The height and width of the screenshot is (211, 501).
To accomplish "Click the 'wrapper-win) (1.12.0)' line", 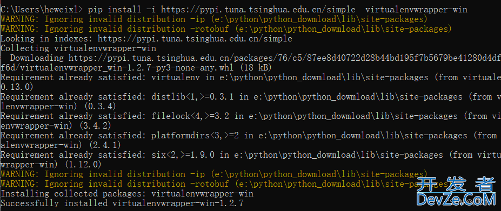I will [51, 165].
